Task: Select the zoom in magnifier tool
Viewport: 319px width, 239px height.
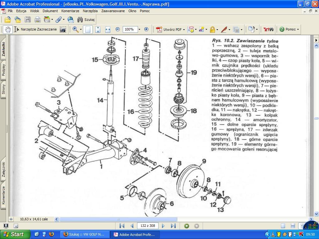Action: [75, 30]
